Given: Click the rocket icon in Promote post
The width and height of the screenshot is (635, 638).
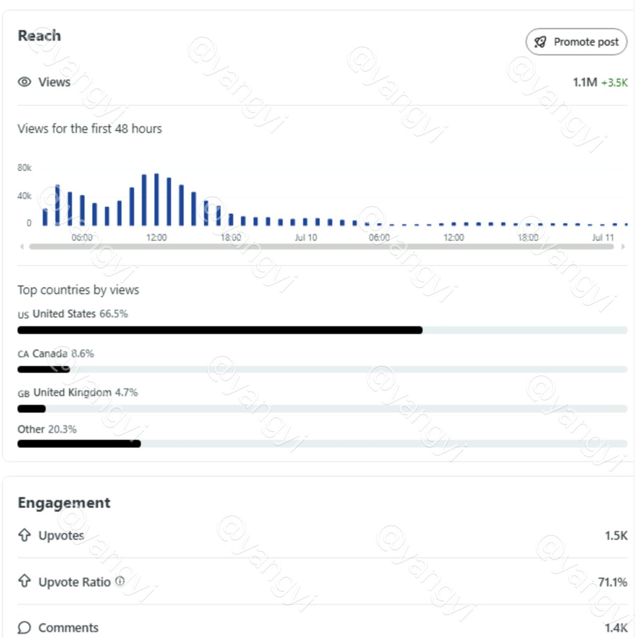Looking at the screenshot, I should (540, 42).
